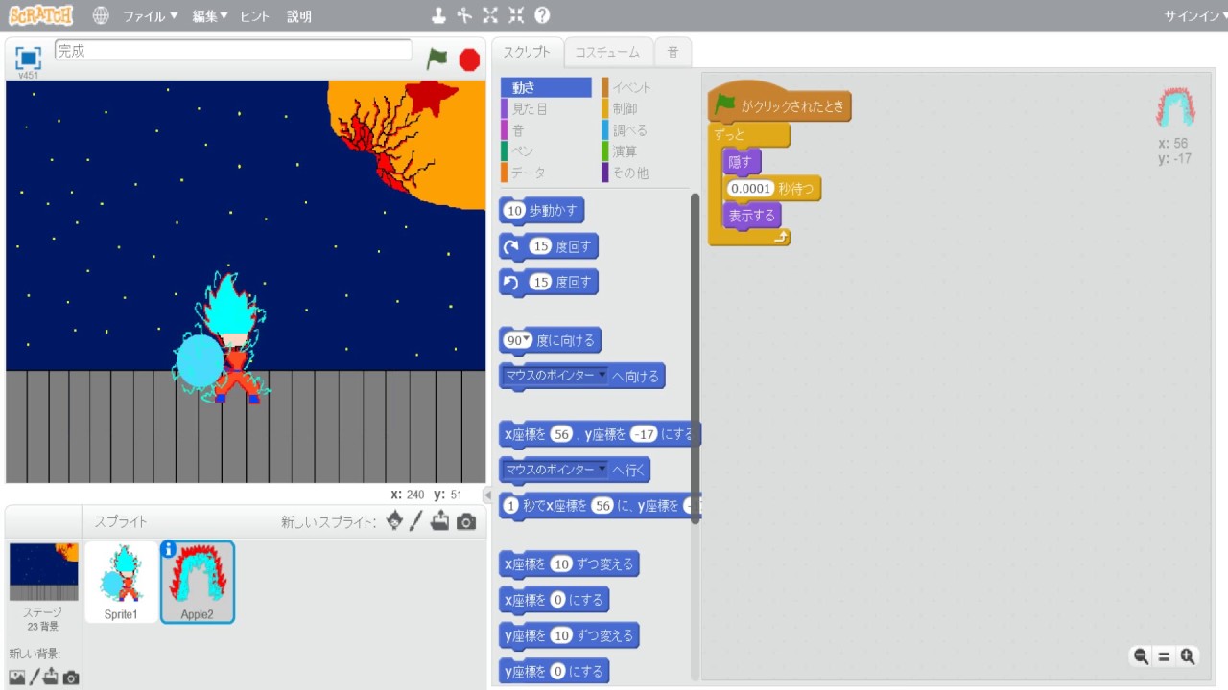1228x690 pixels.
Task: Open マウスのポインター dropdown on へ行く block
Action: pos(555,470)
